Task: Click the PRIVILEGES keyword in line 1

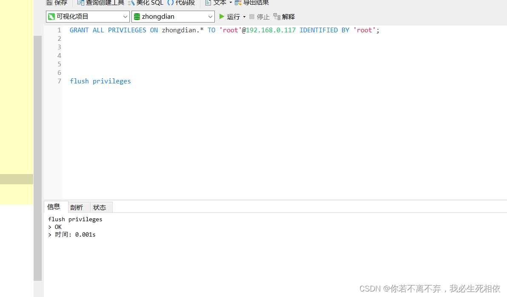Action: coord(127,30)
